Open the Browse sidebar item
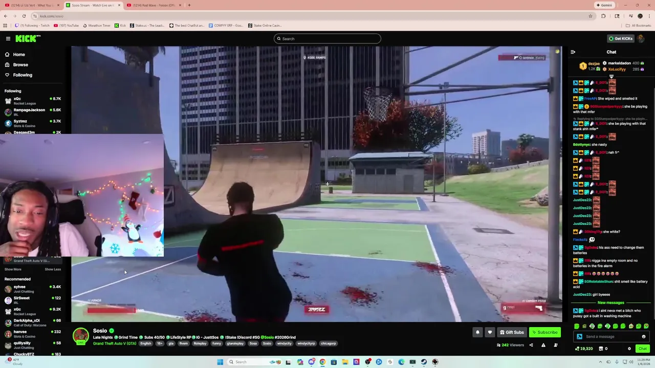 click(x=20, y=64)
